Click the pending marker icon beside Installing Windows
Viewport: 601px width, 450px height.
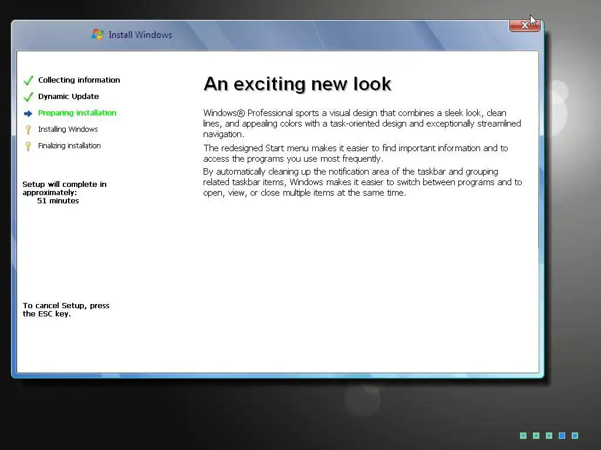[28, 130]
